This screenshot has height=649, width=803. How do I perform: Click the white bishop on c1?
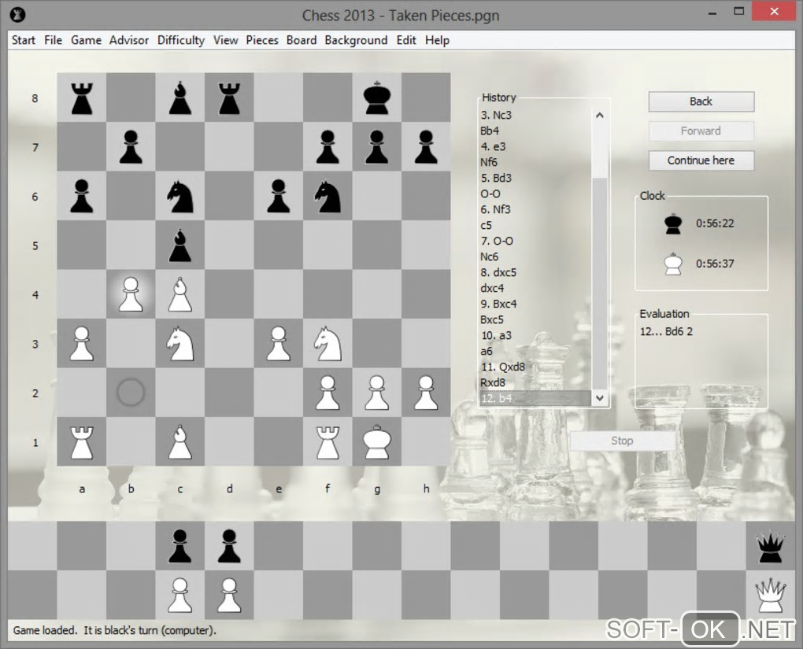pyautogui.click(x=180, y=441)
